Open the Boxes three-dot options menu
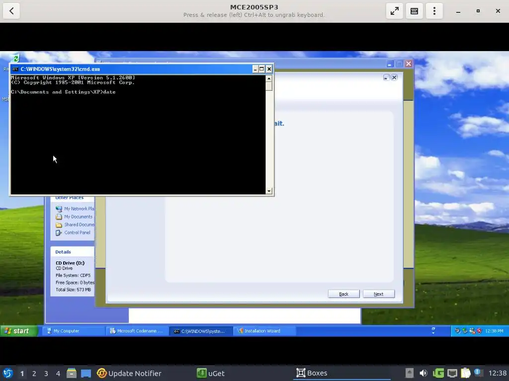 point(434,11)
